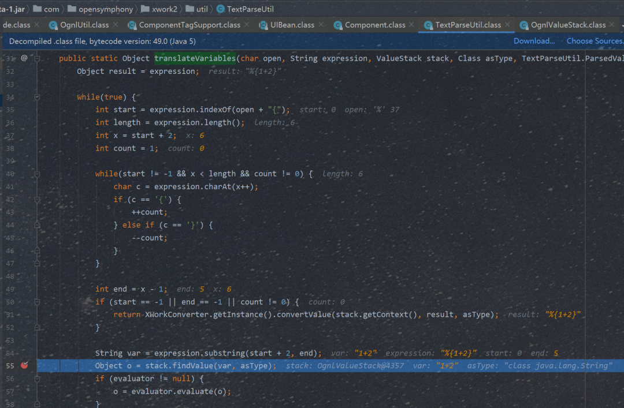This screenshot has height=408, width=624.
Task: Click the class icon on the ComponentTagSupport.class tab
Action: point(132,25)
